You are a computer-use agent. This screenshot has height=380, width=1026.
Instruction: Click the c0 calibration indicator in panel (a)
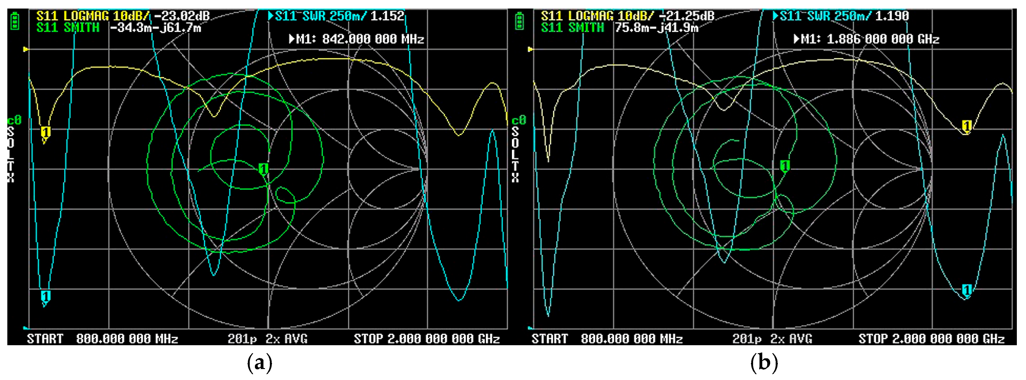pos(14,120)
